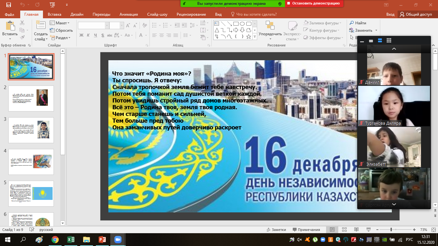Fit slide to current window icon

(433, 230)
